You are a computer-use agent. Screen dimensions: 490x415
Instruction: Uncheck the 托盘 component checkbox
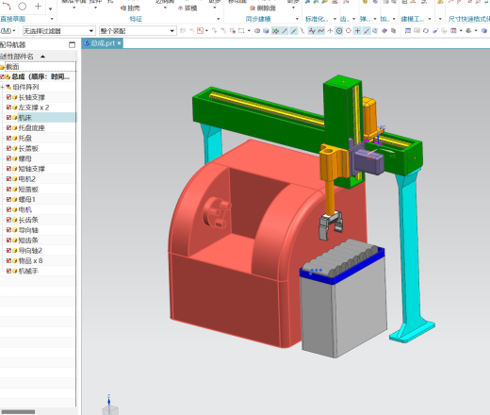coord(8,138)
